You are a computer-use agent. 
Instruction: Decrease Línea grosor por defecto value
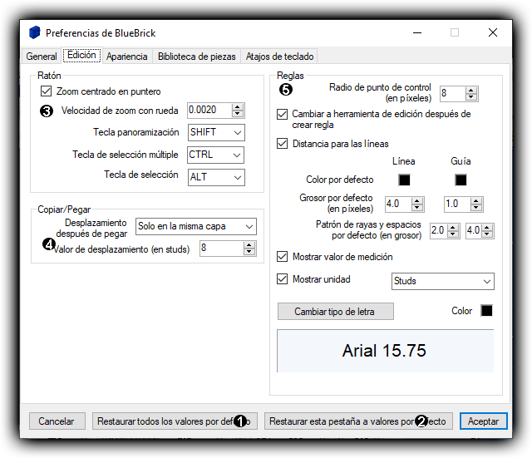coord(417,208)
